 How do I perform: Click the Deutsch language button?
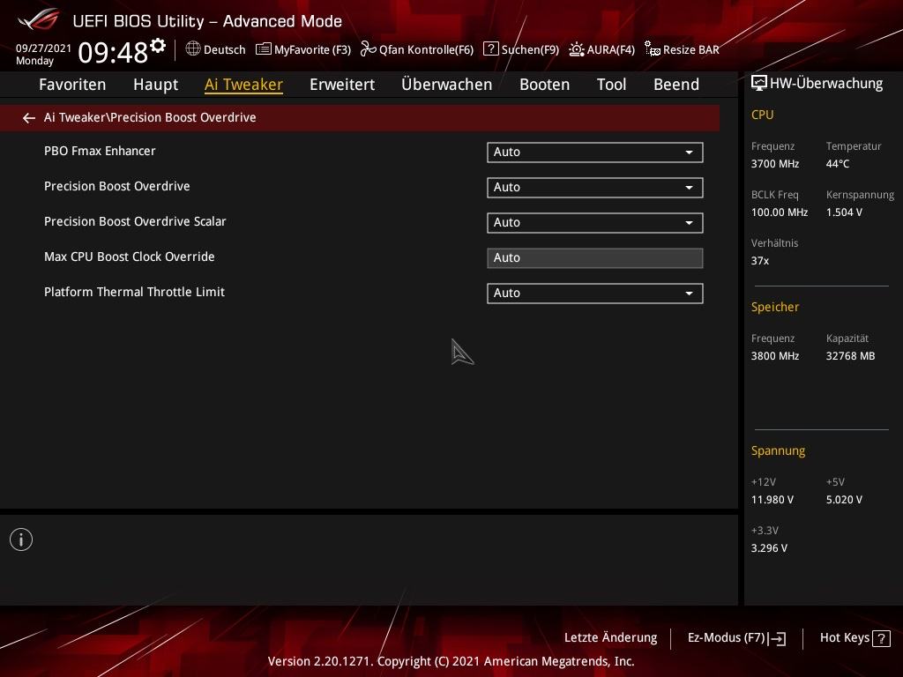pyautogui.click(x=215, y=49)
